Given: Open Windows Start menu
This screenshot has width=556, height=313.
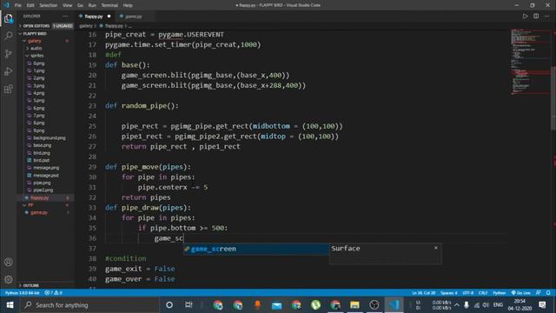Looking at the screenshot, I should pyautogui.click(x=10, y=305).
